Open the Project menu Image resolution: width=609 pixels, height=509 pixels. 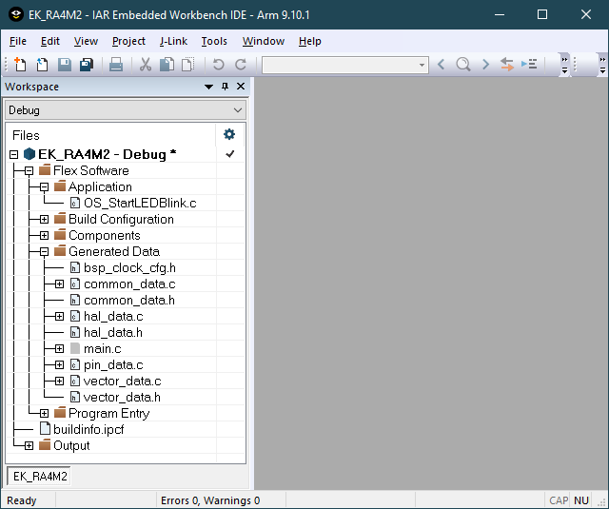coord(128,41)
